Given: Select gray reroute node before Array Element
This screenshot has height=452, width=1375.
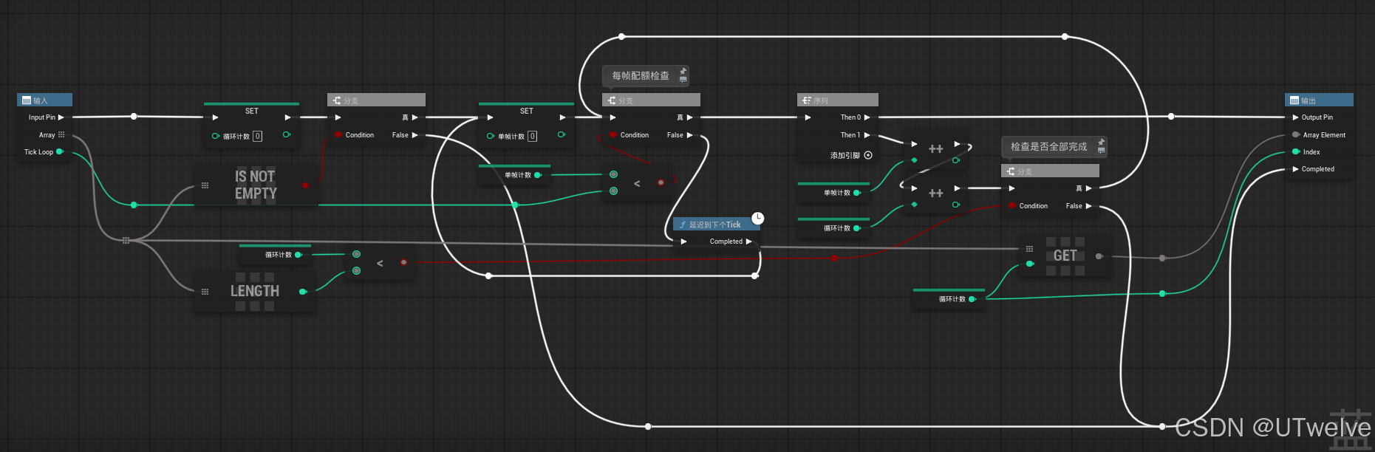Looking at the screenshot, I should tap(1162, 258).
